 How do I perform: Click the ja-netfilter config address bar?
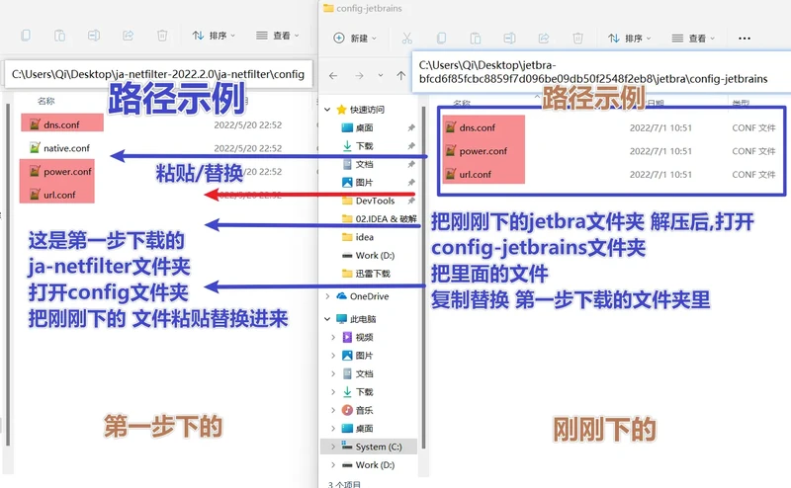[x=158, y=73]
